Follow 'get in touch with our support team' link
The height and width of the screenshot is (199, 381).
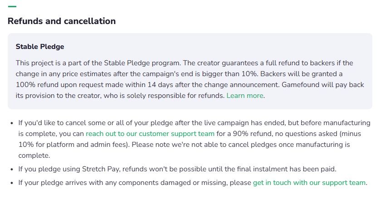pos(309,183)
